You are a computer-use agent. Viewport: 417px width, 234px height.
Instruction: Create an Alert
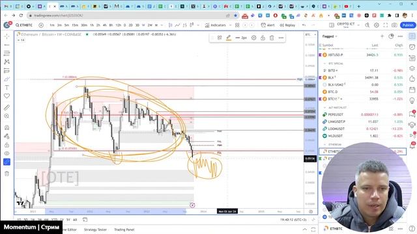pyautogui.click(x=268, y=25)
